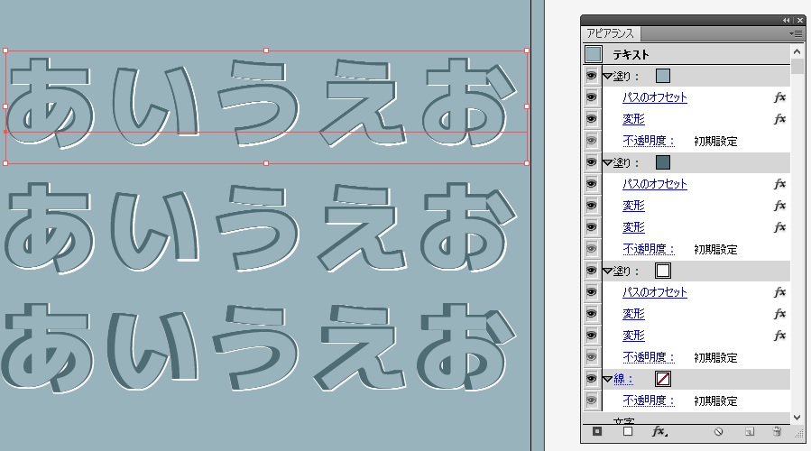The height and width of the screenshot is (451, 811).
Task: Click the dark teal fill color swatch
Action: pos(663,162)
